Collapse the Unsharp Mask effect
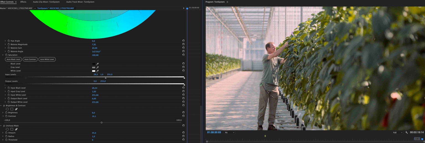This screenshot has width=425, height=143. [1, 126]
